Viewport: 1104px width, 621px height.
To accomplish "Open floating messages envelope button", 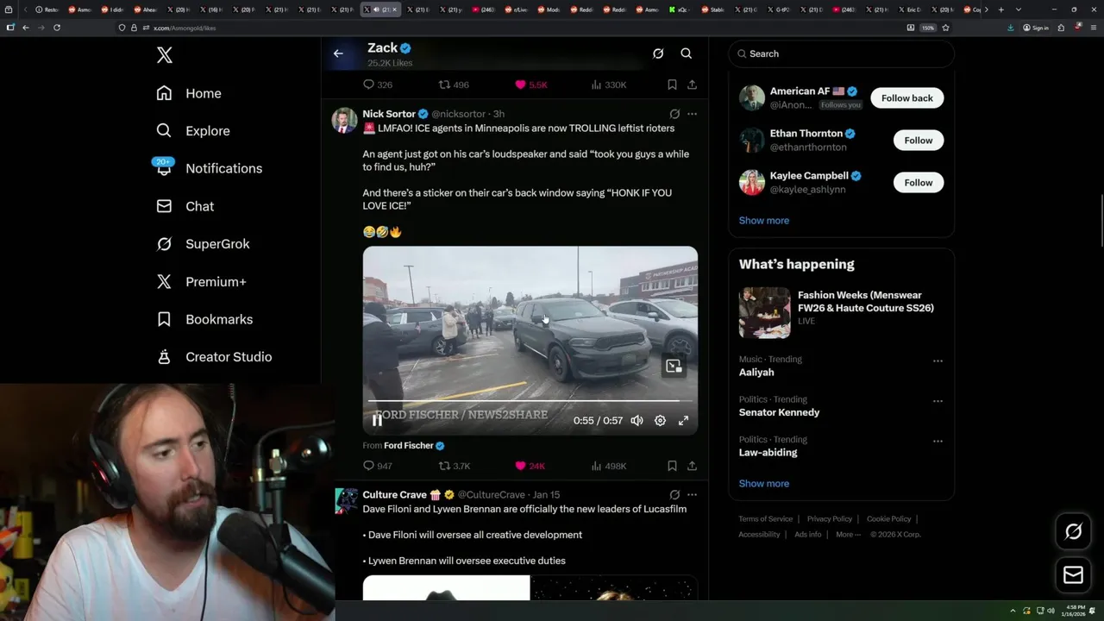I will 1074,575.
